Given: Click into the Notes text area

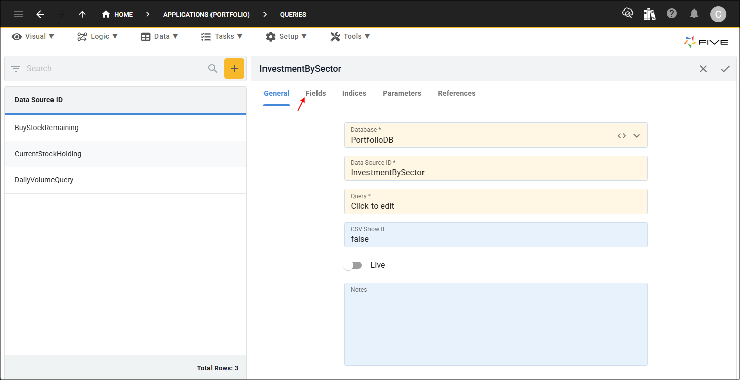Looking at the screenshot, I should pos(496,324).
